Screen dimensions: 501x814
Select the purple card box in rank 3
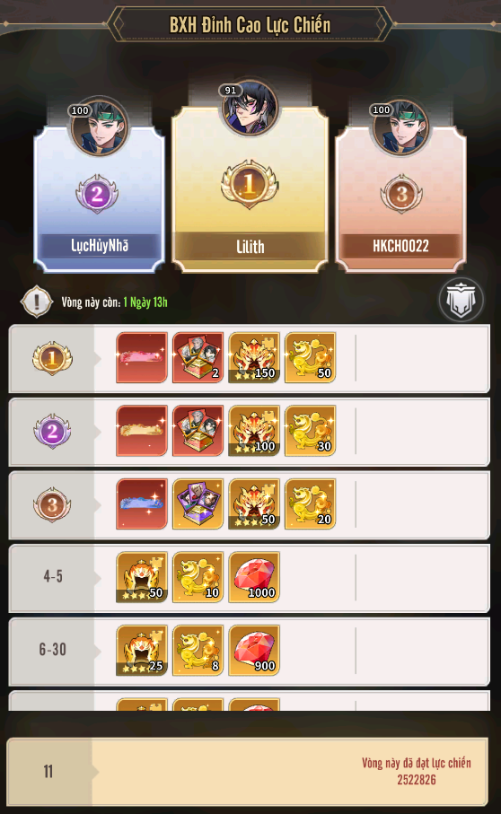[x=198, y=504]
